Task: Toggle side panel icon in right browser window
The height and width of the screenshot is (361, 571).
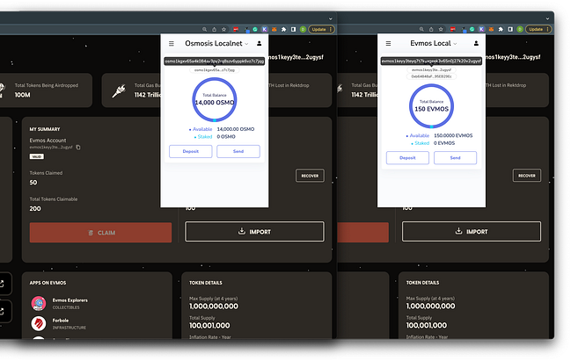Action: (510, 29)
